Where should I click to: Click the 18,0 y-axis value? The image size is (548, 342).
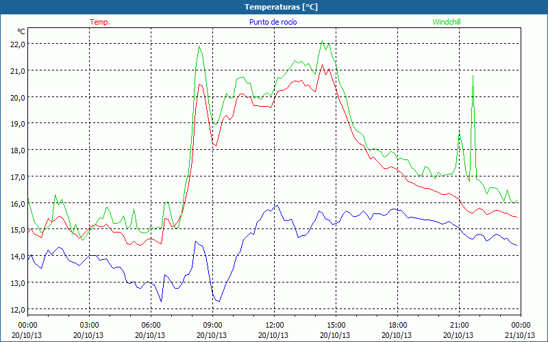(x=19, y=150)
